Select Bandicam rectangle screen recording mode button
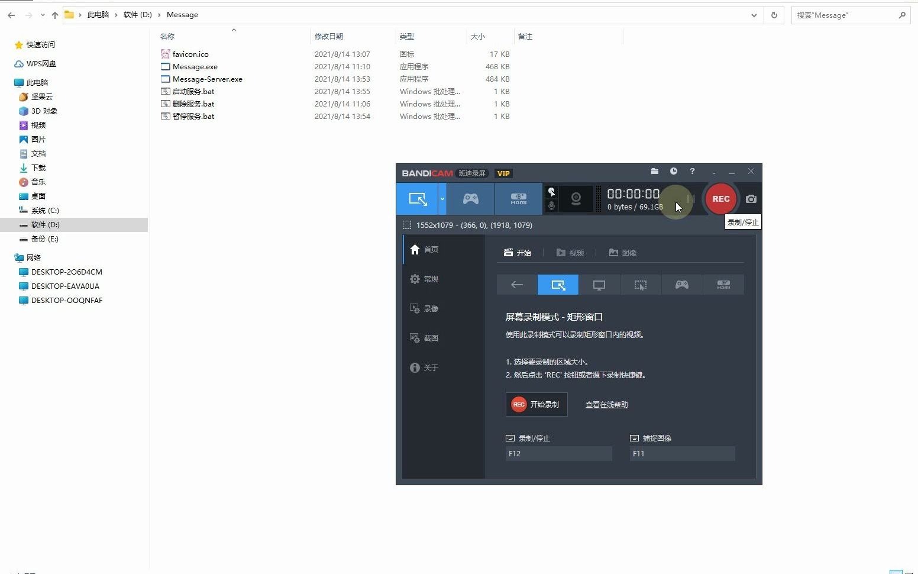The width and height of the screenshot is (918, 574). click(417, 199)
